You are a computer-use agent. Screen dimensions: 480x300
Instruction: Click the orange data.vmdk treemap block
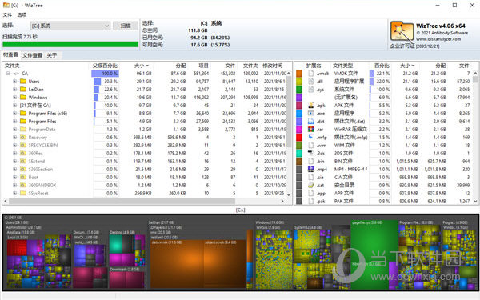coord(177,265)
